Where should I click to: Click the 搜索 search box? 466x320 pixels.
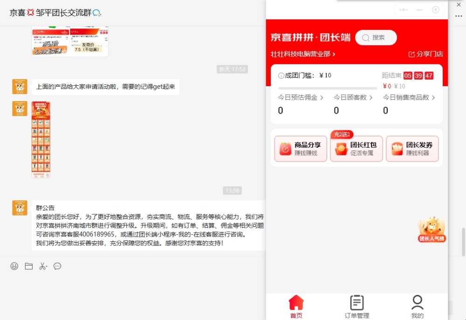[x=376, y=38]
